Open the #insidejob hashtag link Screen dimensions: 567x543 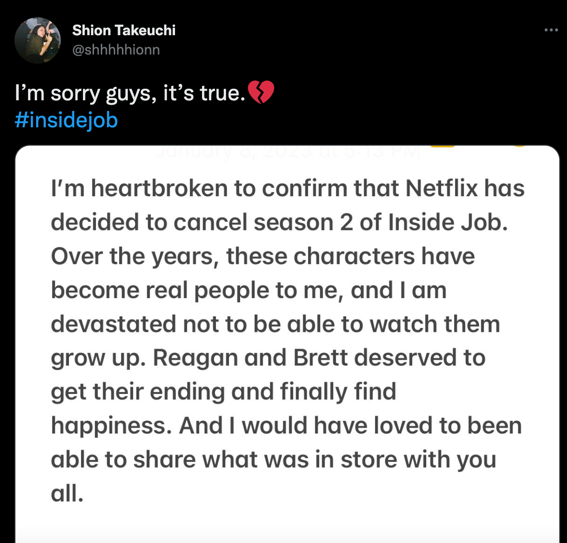(66, 120)
